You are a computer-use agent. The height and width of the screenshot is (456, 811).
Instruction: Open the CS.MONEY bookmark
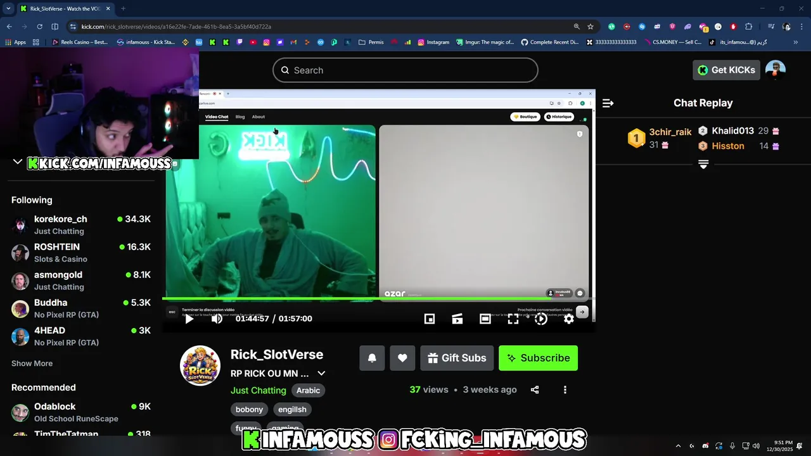673,42
